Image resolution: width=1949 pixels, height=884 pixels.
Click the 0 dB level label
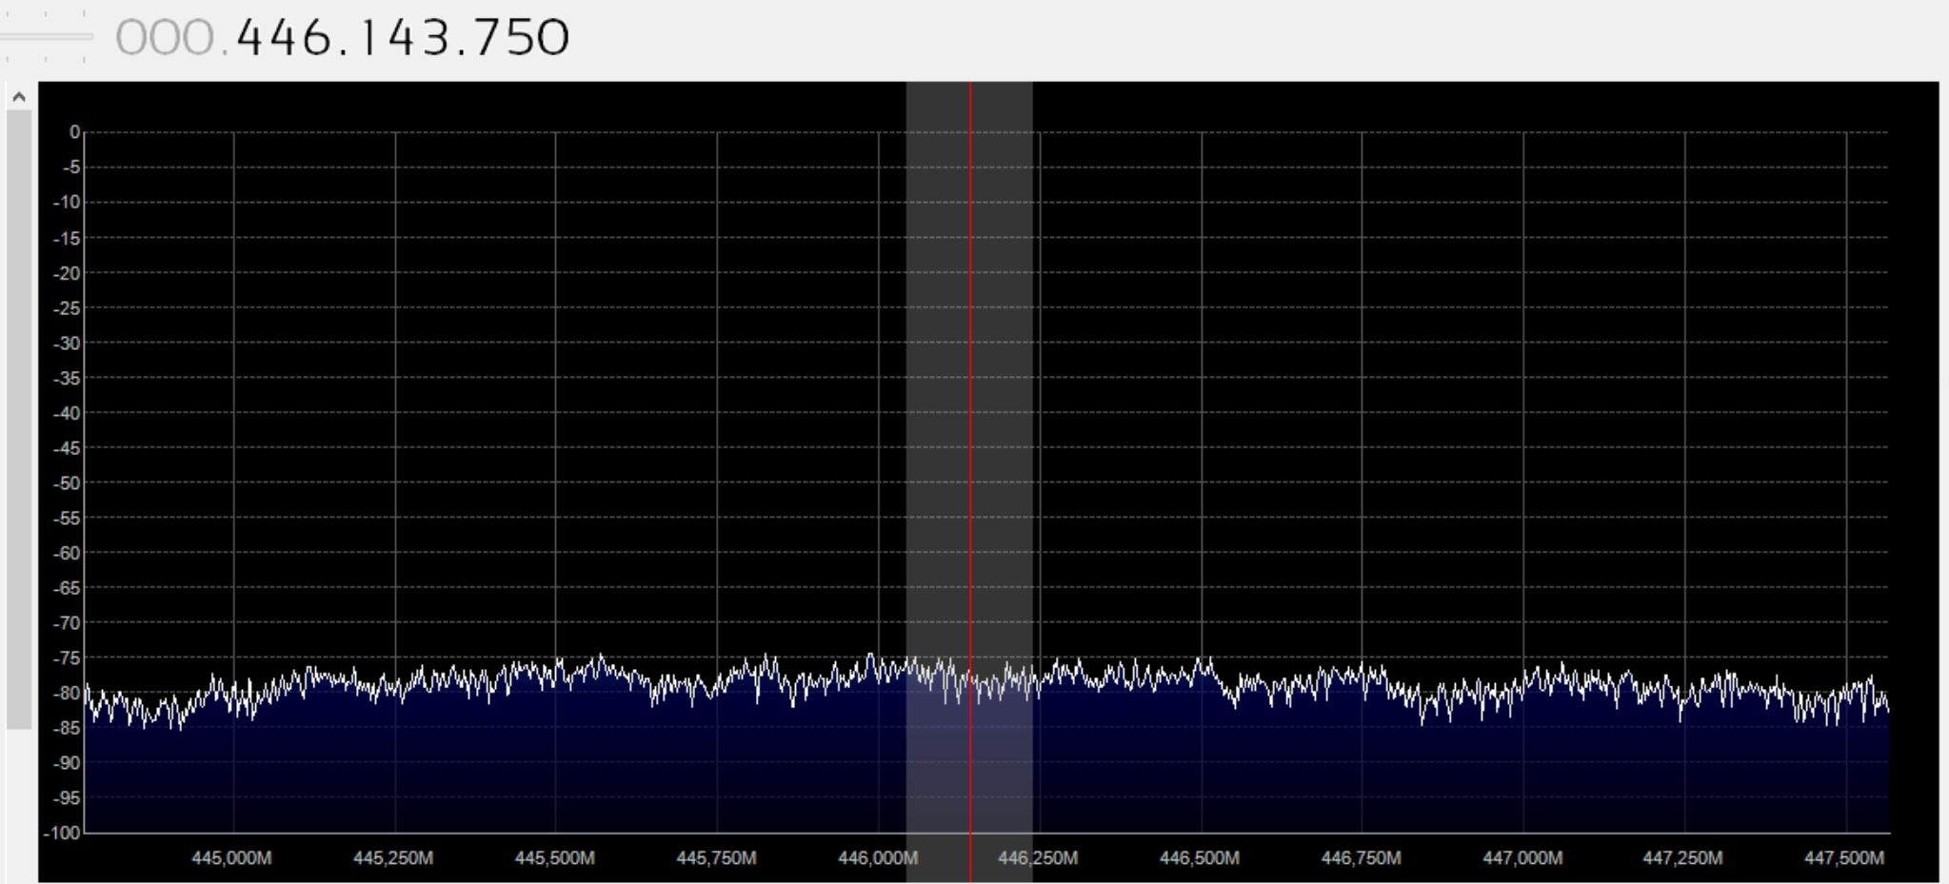coord(75,132)
